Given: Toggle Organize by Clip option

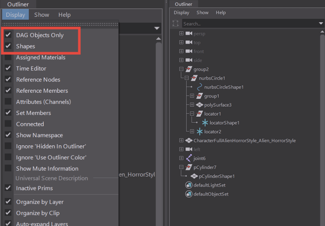Looking at the screenshot, I should coord(8,213).
